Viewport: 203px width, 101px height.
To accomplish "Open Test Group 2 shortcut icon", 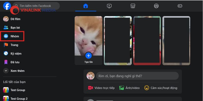I will [x=6, y=98].
